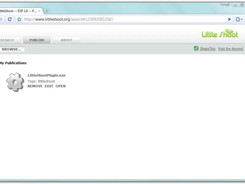Select the LittleShoot browser tab title
Image resolution: width=245 pixels, height=184 pixels.
18,11
